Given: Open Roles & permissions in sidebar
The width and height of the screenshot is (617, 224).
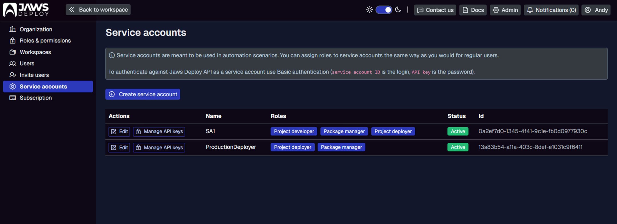Looking at the screenshot, I should click(x=48, y=41).
